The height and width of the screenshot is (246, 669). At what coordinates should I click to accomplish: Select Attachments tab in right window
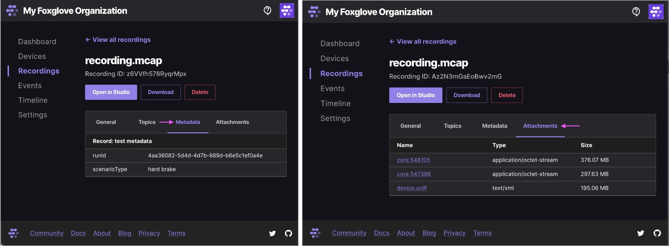click(540, 126)
